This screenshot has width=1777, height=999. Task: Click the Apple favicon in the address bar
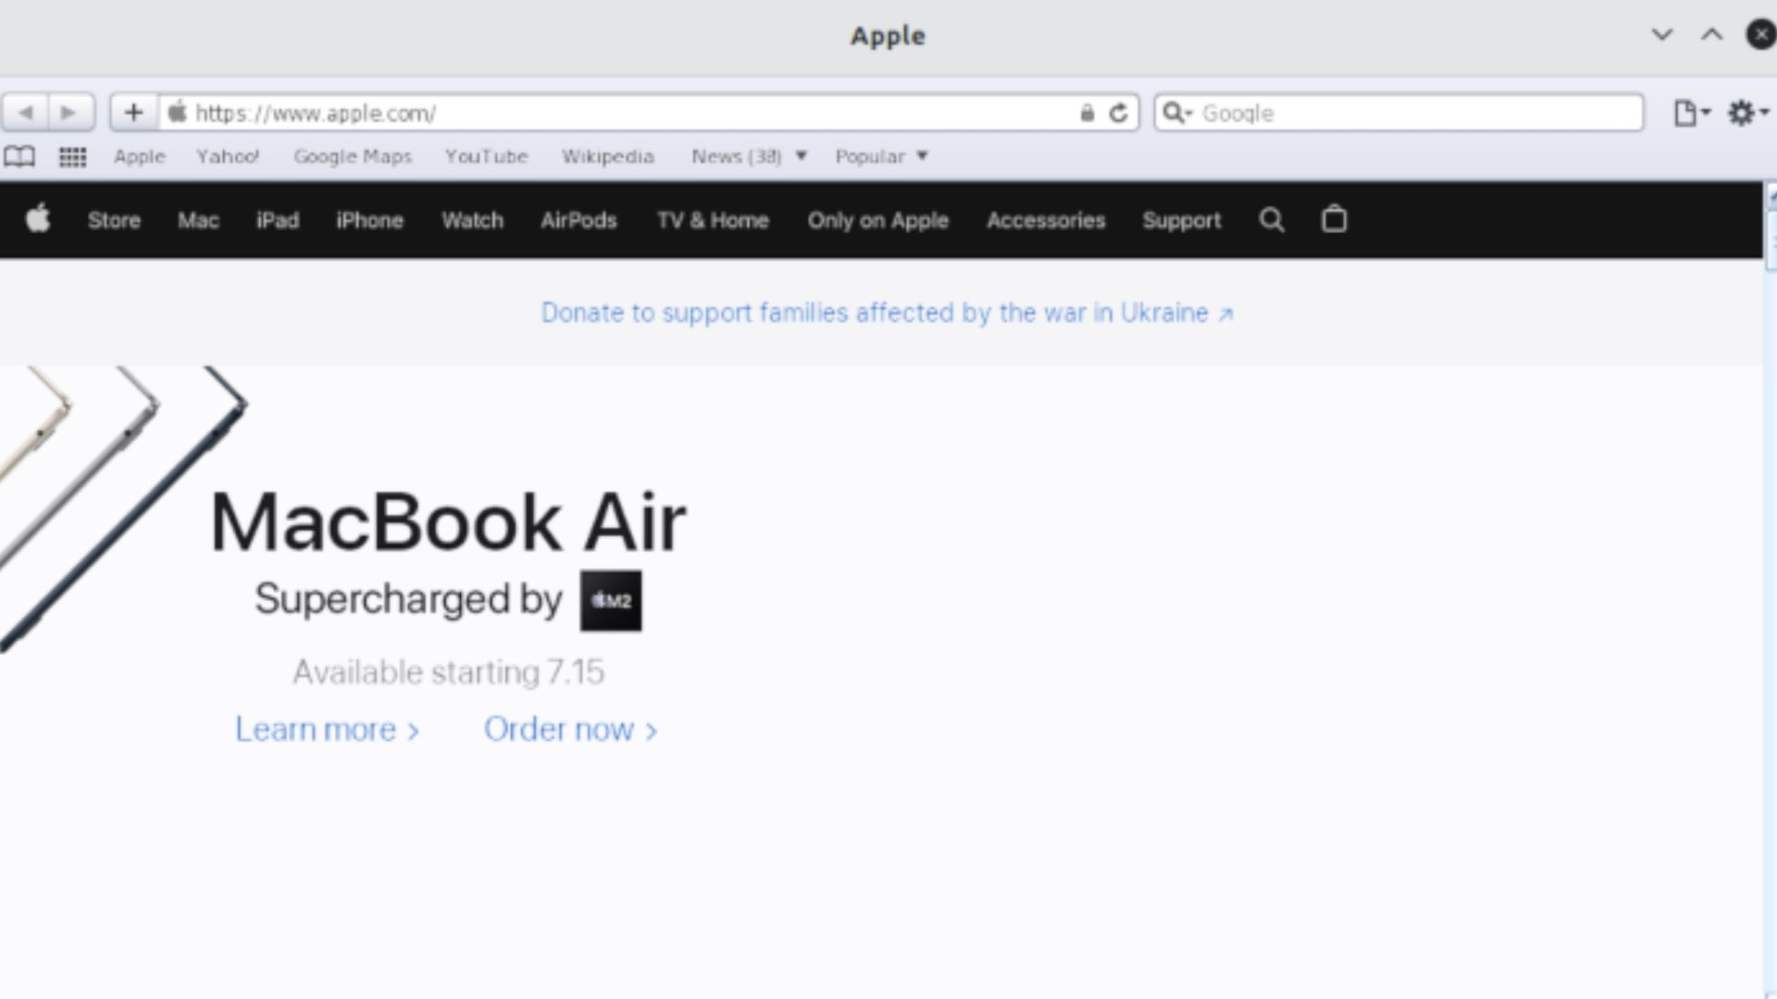(x=177, y=112)
